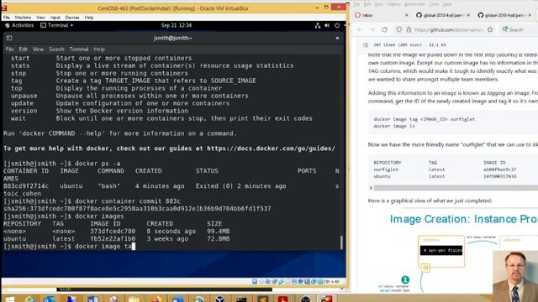Close the Inbox browser tab
Screen dimensions: 538x302
407,15
